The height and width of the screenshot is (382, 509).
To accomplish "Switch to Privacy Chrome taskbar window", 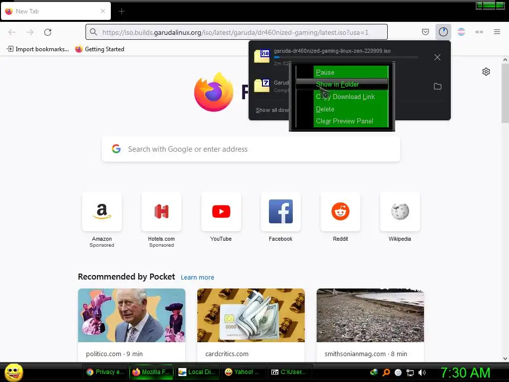I will tap(105, 372).
